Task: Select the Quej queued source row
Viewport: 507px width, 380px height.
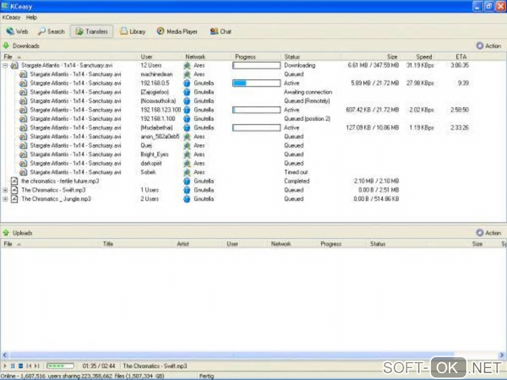Action: (x=253, y=146)
